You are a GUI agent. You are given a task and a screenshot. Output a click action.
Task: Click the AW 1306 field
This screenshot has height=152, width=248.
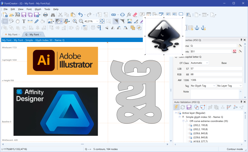tap(216, 80)
